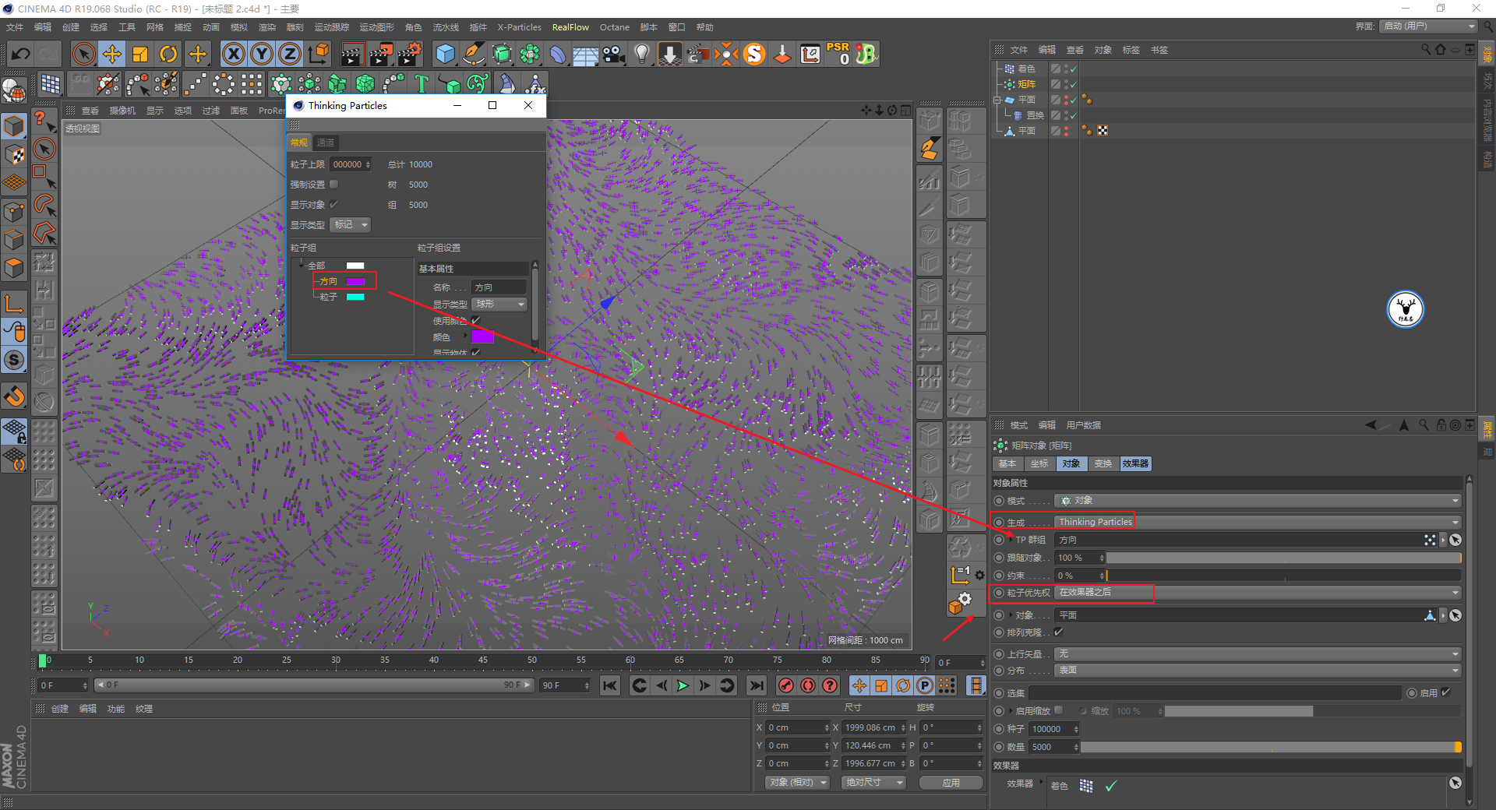Enable the 强制设置 checkbox
1496x810 pixels.
[x=333, y=185]
